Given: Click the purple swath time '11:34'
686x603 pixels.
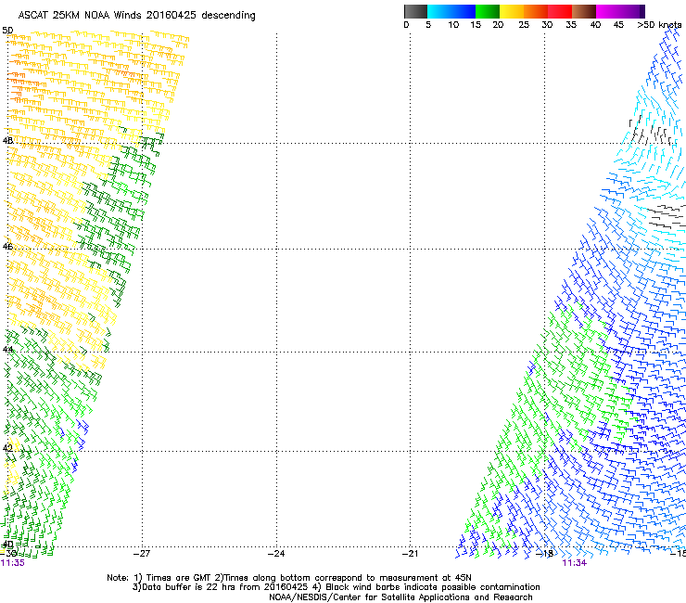Looking at the screenshot, I should (575, 563).
